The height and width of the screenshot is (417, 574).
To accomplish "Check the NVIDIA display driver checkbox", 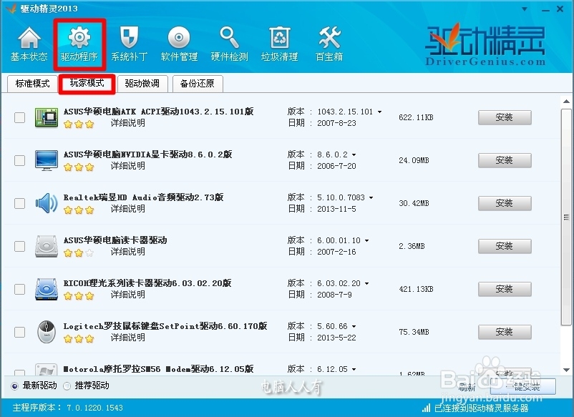I will pos(19,160).
